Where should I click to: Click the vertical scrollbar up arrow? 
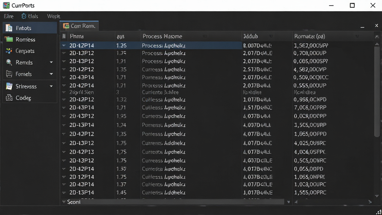[x=377, y=44]
